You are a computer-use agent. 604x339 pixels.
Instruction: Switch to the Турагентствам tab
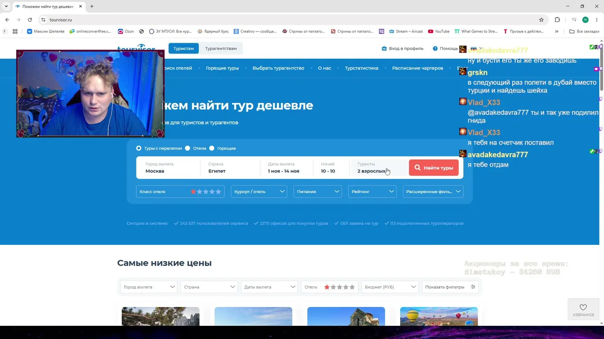pyautogui.click(x=221, y=48)
